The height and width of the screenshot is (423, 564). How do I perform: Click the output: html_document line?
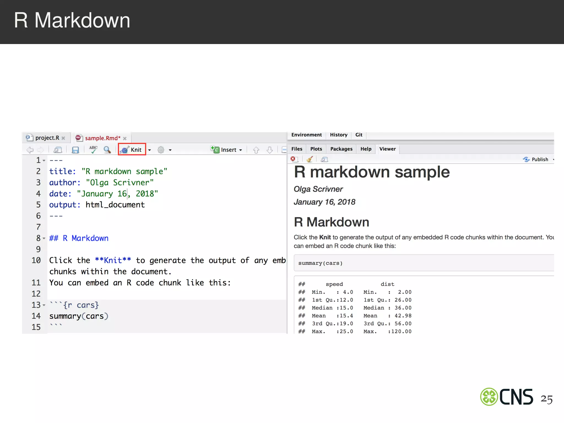pos(97,205)
